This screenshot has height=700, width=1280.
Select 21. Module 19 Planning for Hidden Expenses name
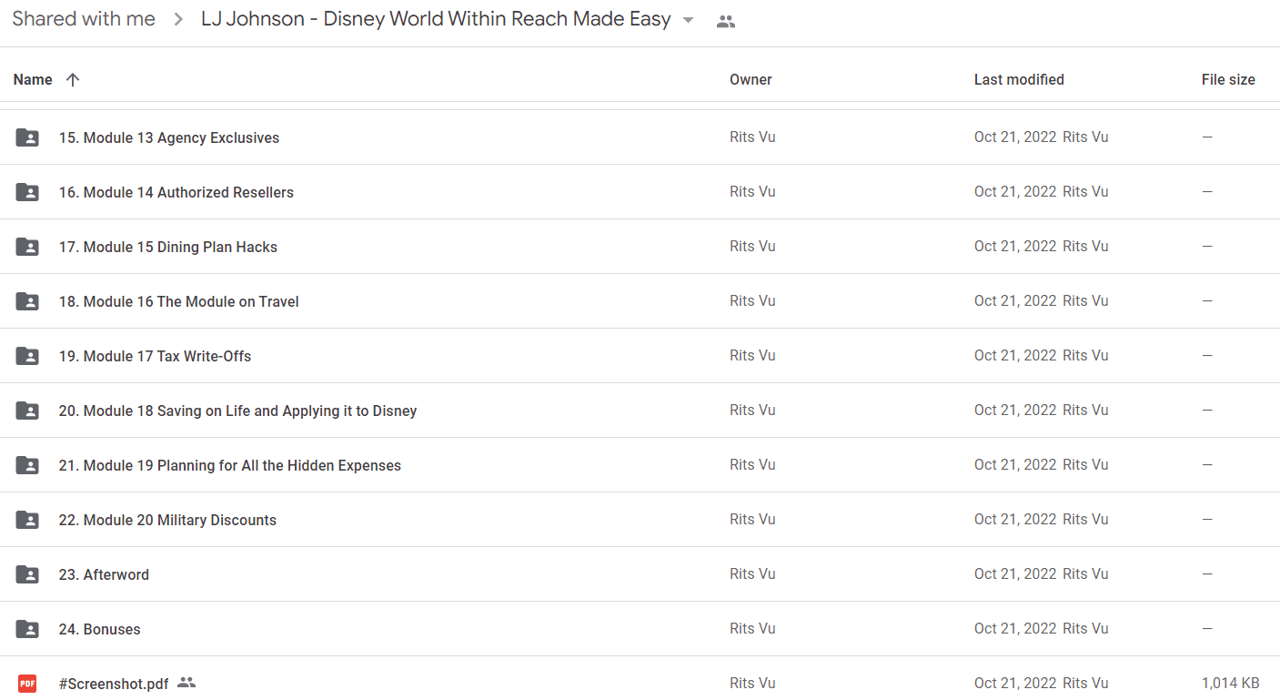pos(230,465)
